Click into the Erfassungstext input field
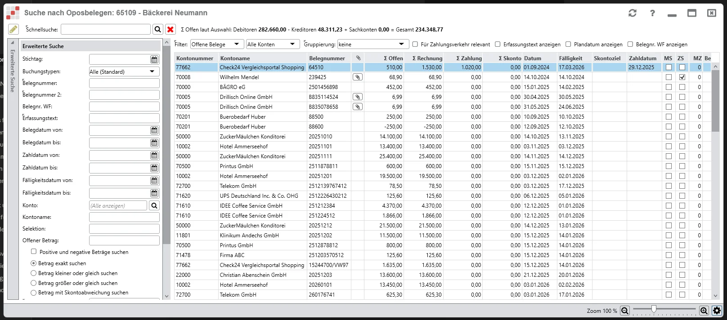The width and height of the screenshot is (727, 320). tap(124, 118)
